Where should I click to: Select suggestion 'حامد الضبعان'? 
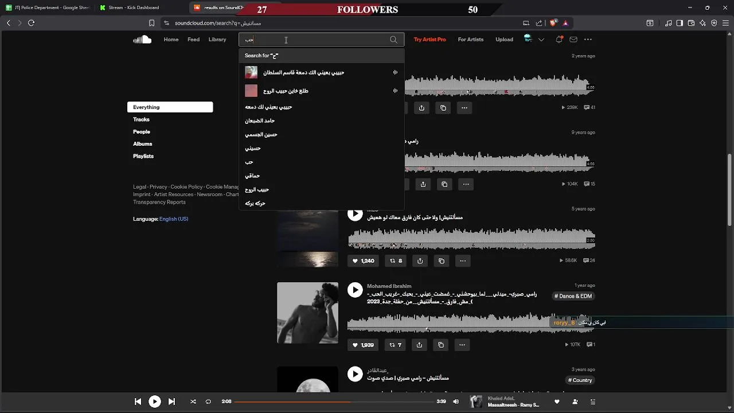[322, 120]
